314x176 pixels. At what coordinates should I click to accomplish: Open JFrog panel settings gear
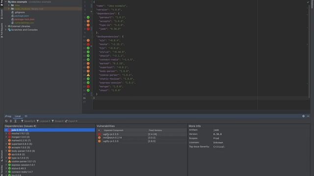pos(303,116)
